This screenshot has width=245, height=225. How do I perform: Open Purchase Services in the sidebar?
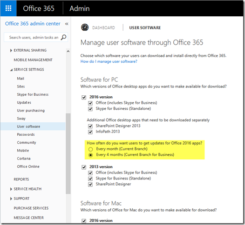coord(31,208)
